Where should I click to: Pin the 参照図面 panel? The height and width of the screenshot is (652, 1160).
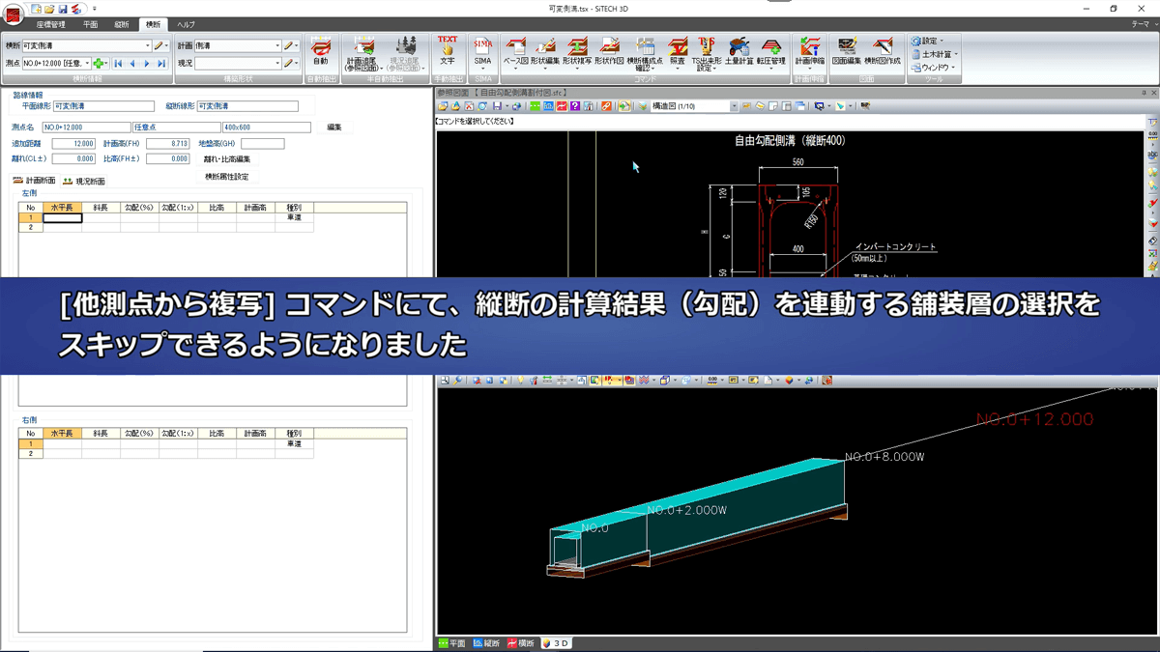pyautogui.click(x=1144, y=93)
